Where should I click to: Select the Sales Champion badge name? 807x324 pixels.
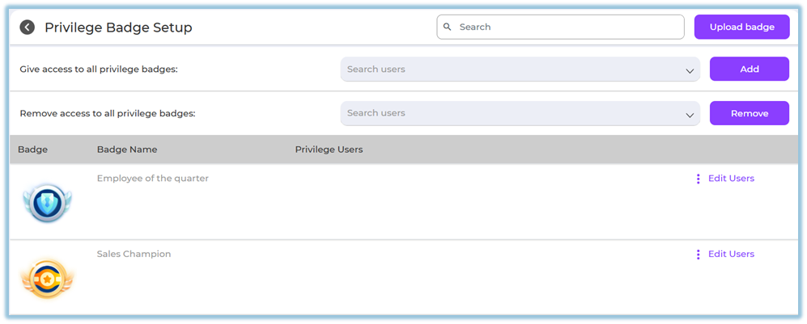(x=134, y=255)
